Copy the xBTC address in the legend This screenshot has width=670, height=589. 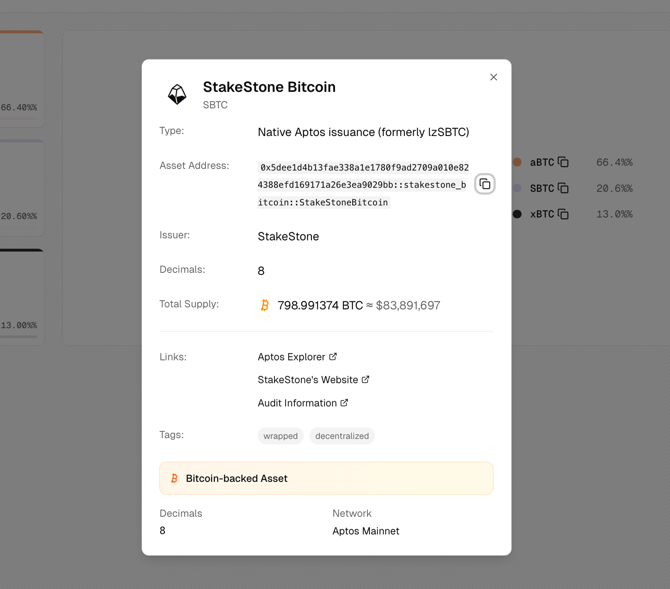(563, 214)
